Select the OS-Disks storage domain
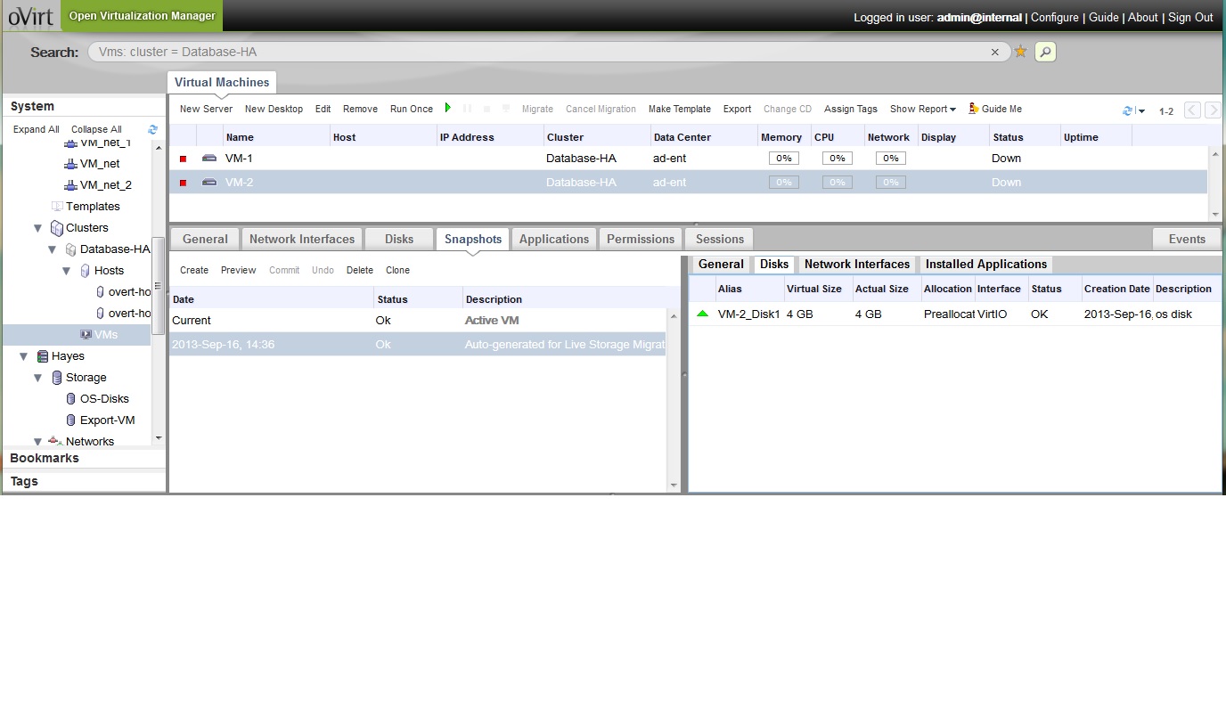The image size is (1226, 718). point(104,399)
